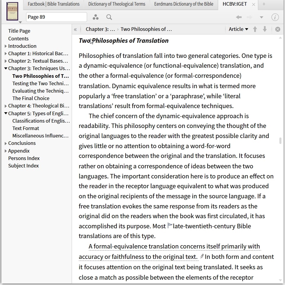
Task: Open the parallel resources three-dots icon
Action: click(96, 17)
